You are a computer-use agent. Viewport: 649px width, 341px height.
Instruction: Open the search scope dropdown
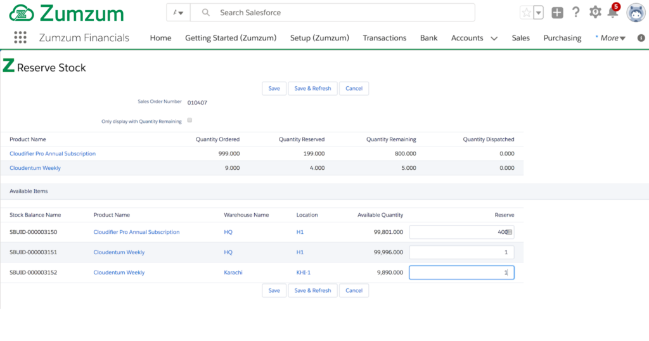click(178, 13)
